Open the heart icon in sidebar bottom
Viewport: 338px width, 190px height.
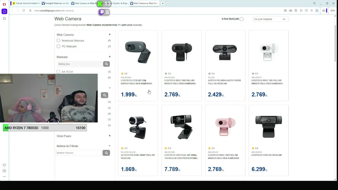coord(4,165)
